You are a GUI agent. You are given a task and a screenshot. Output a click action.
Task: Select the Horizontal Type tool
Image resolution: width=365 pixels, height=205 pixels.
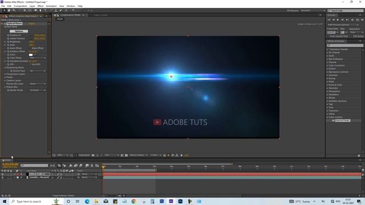point(45,10)
